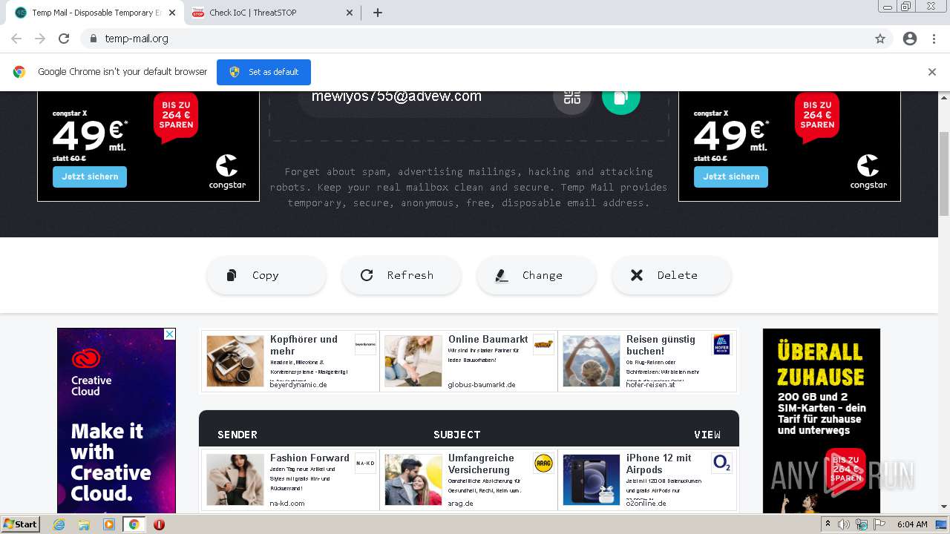Bookmark this page with the star icon
This screenshot has width=950, height=534.
[880, 39]
